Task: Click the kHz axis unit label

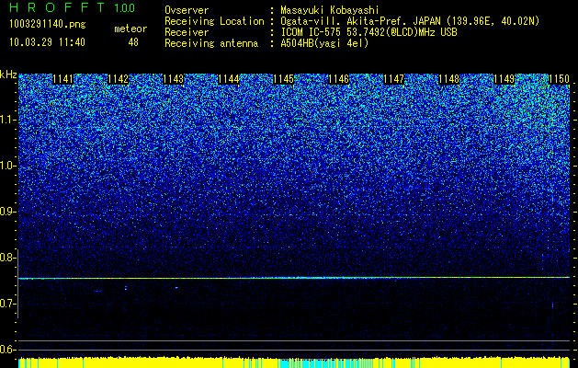Action: [8, 75]
